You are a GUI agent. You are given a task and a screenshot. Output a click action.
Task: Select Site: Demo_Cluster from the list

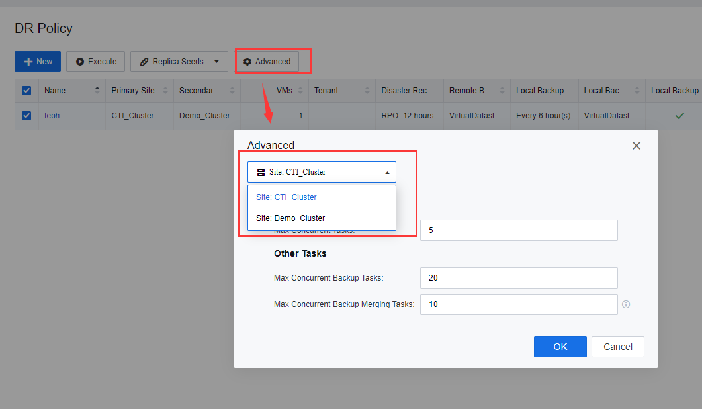tap(290, 218)
